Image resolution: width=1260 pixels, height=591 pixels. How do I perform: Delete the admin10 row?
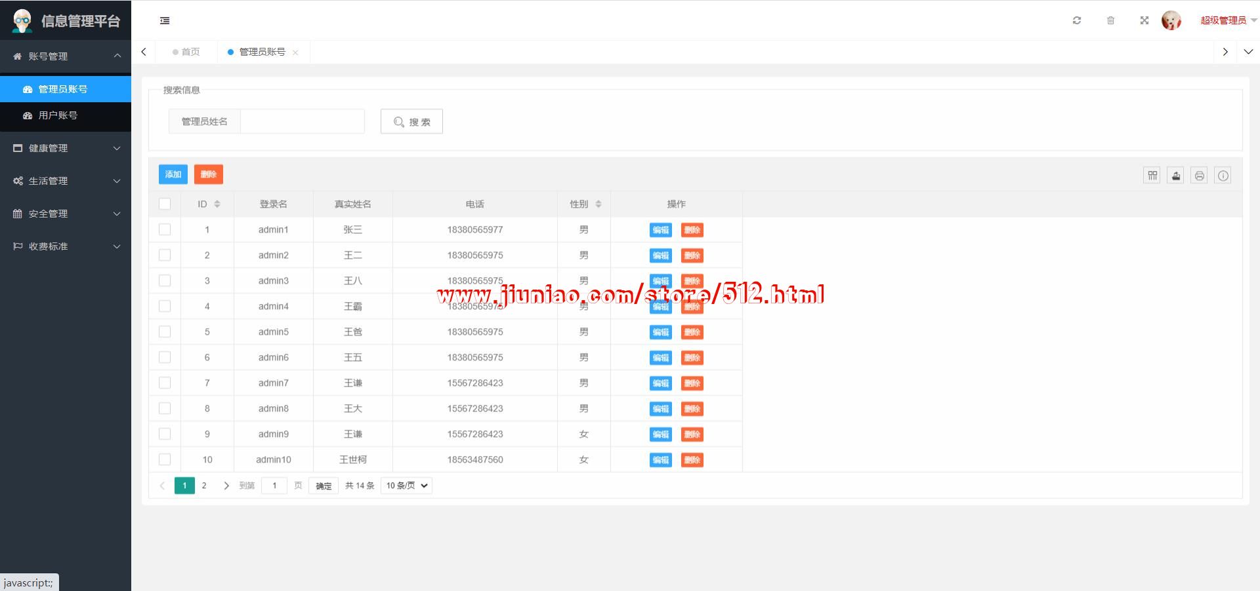[x=692, y=460]
